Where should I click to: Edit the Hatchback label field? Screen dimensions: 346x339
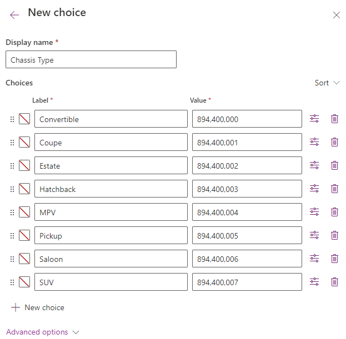tap(111, 189)
